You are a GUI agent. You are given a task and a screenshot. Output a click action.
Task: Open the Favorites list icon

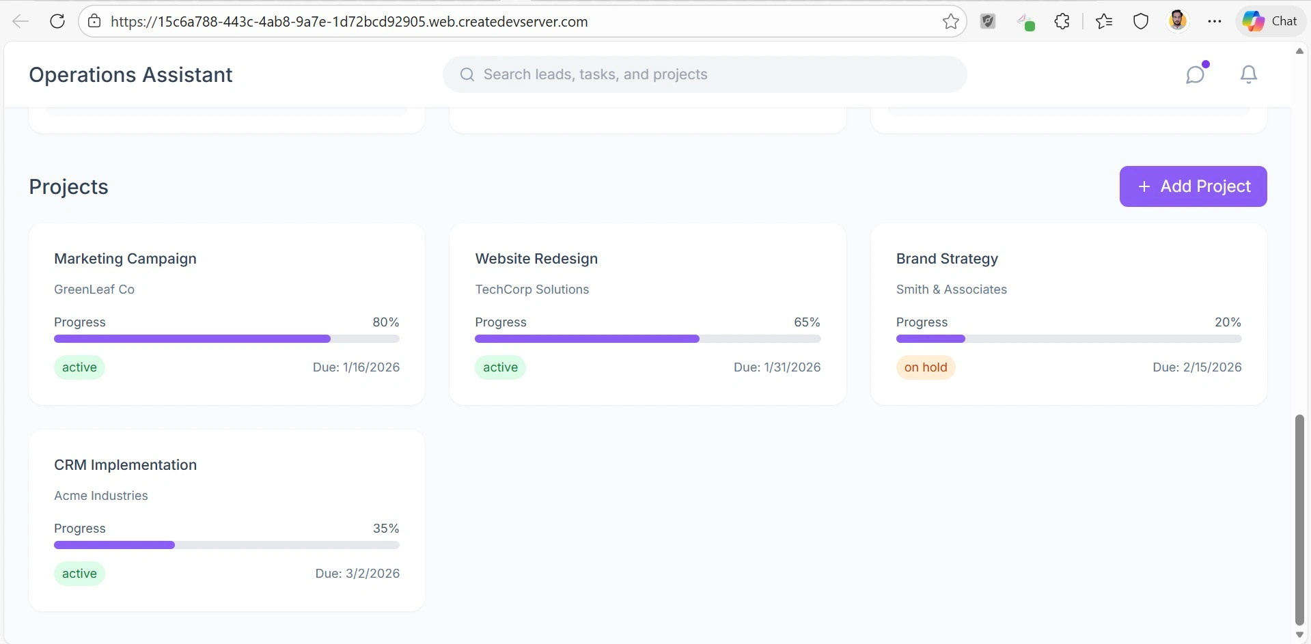1104,22
